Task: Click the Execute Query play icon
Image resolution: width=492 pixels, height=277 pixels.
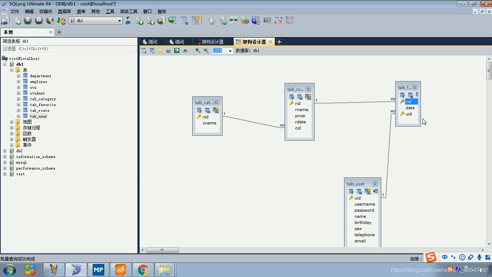Action: pos(28,21)
